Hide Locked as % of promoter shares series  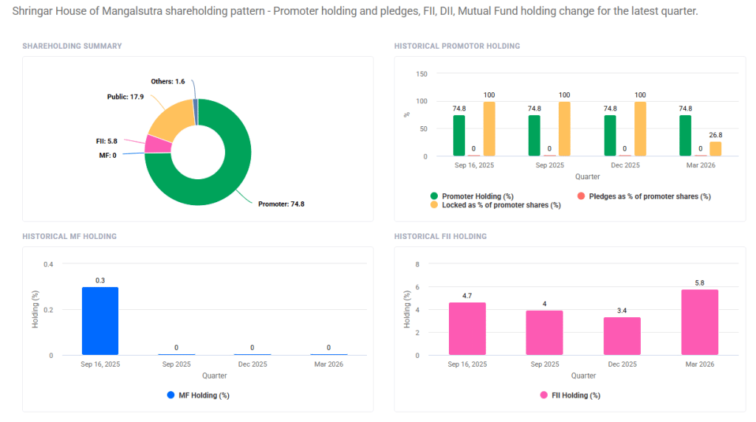click(x=501, y=205)
